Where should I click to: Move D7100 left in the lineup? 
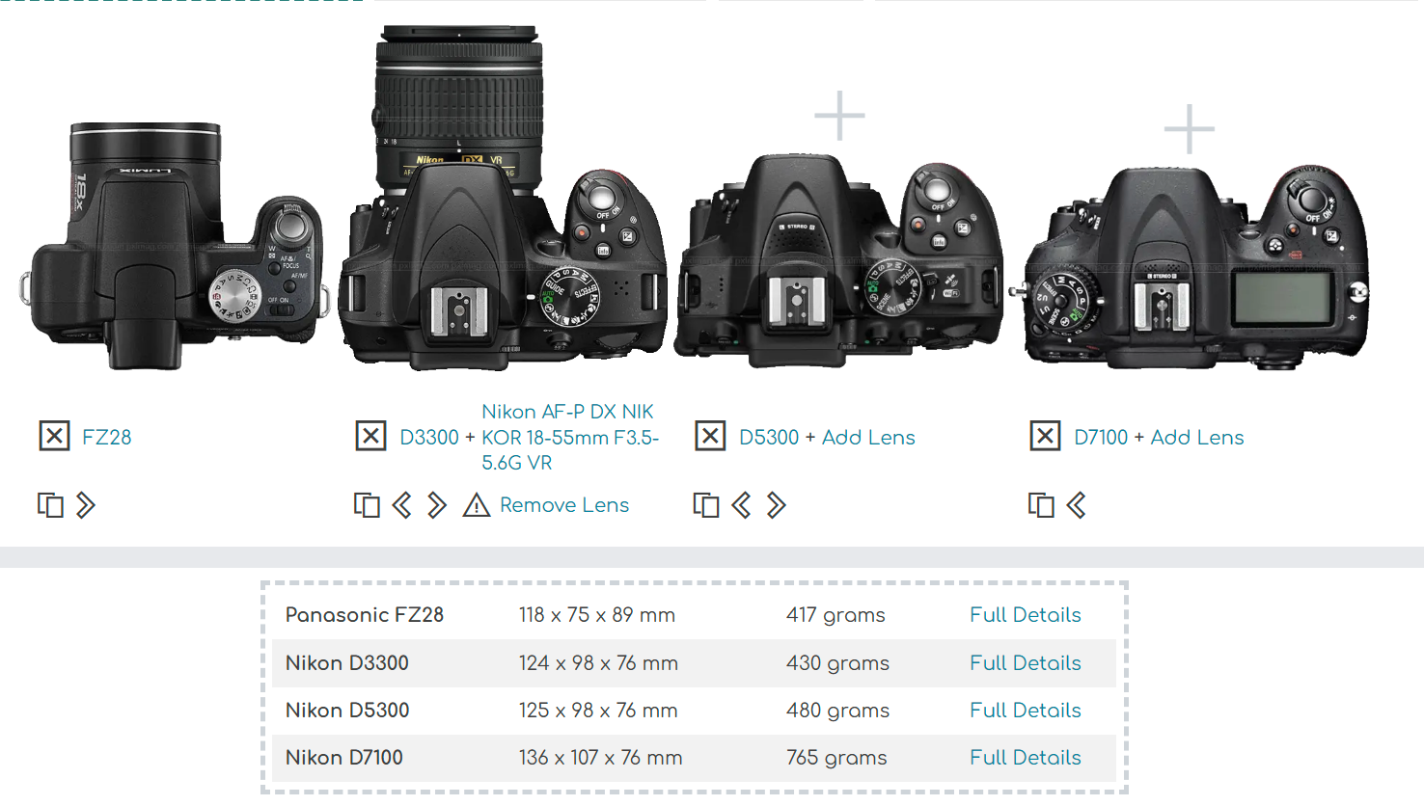(1077, 505)
